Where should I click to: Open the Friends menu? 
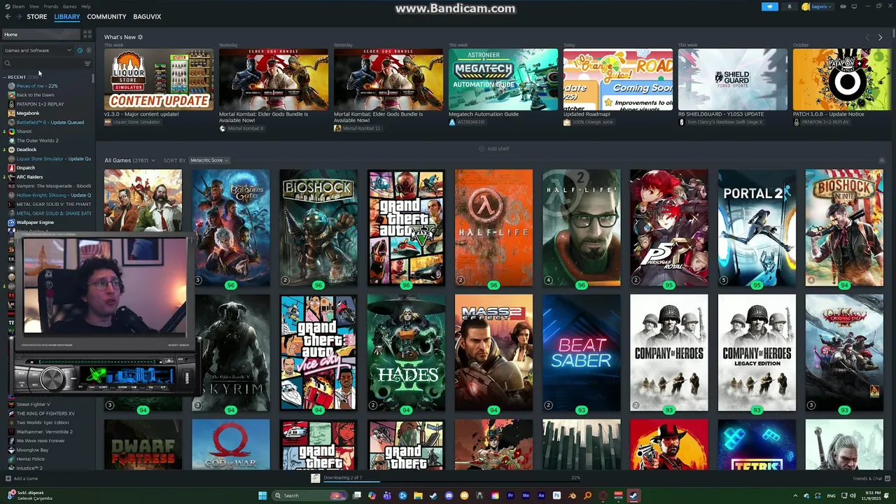click(x=51, y=6)
